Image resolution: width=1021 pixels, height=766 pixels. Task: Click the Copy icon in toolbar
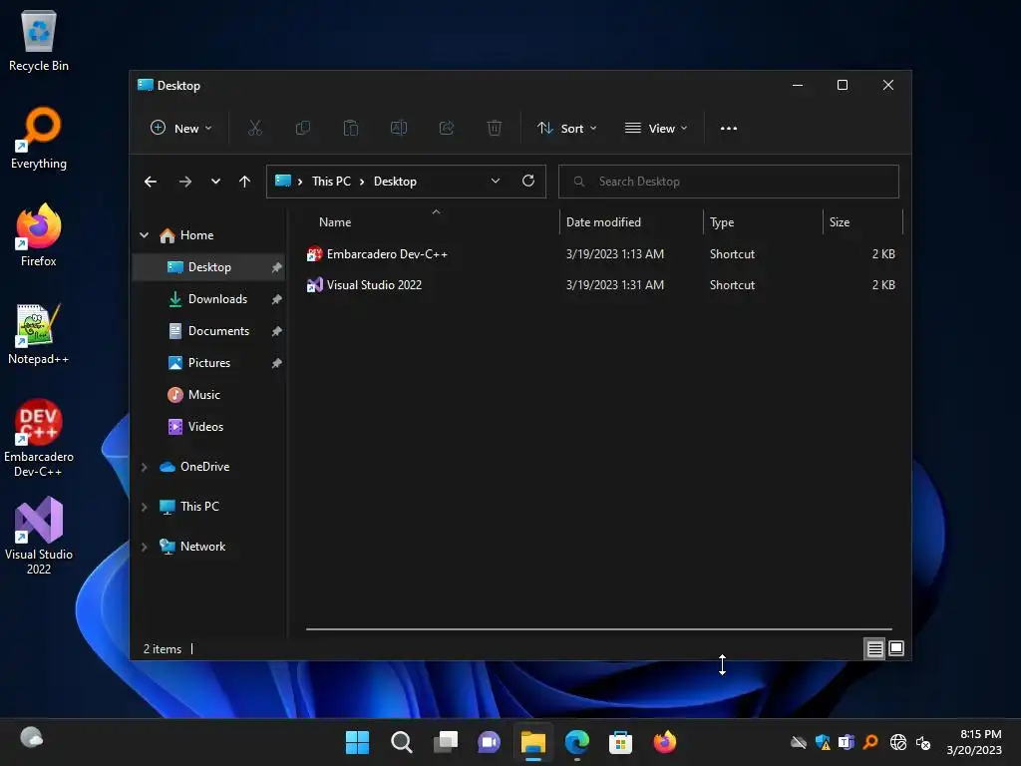click(x=303, y=129)
